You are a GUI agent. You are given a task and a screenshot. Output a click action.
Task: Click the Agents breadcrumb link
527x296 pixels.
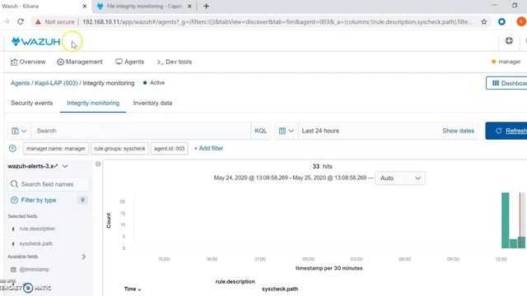tap(20, 83)
